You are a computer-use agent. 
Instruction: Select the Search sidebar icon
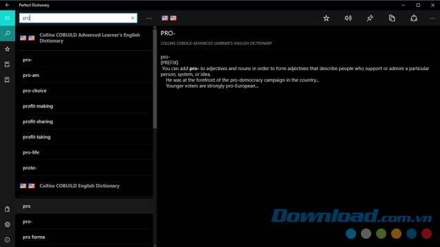tap(8, 34)
